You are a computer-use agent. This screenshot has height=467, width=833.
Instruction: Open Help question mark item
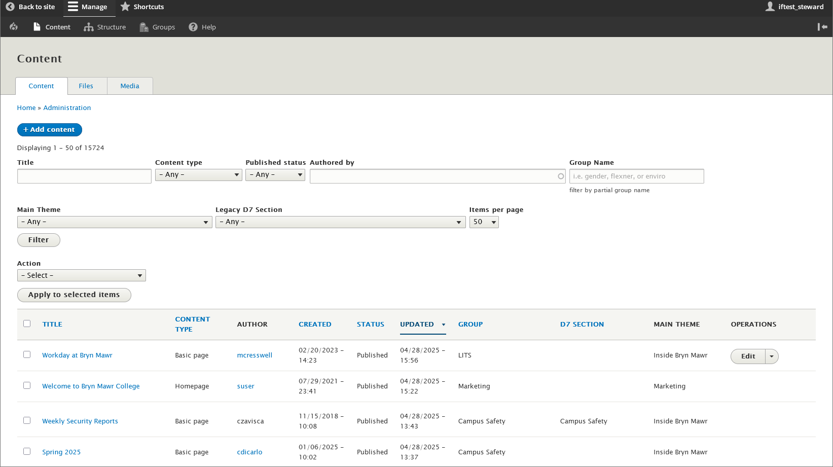tap(193, 27)
